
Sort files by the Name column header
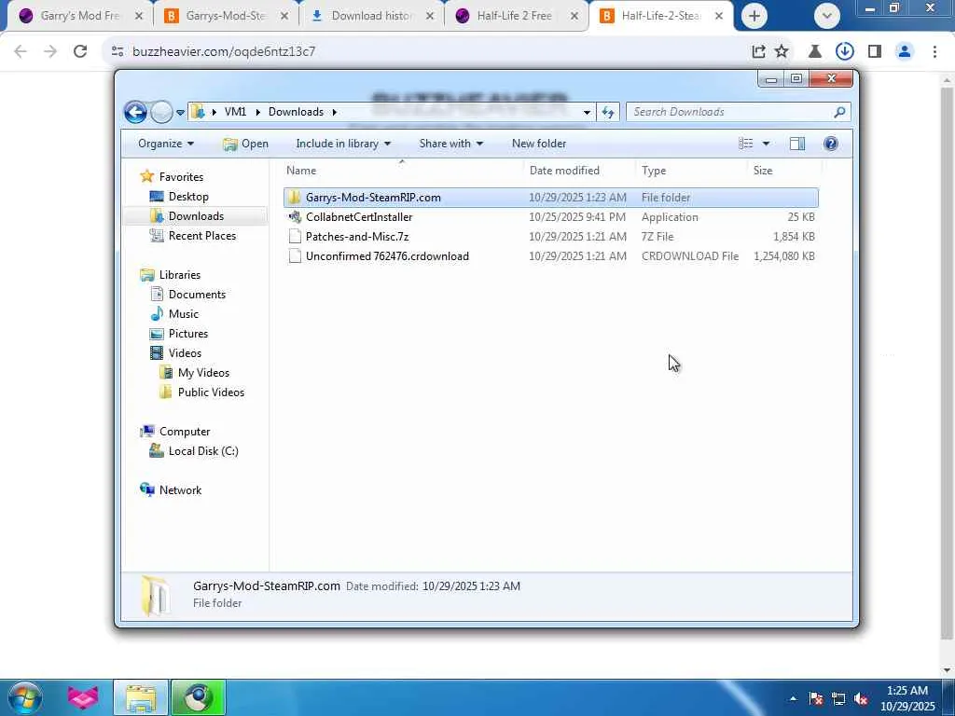(402, 171)
